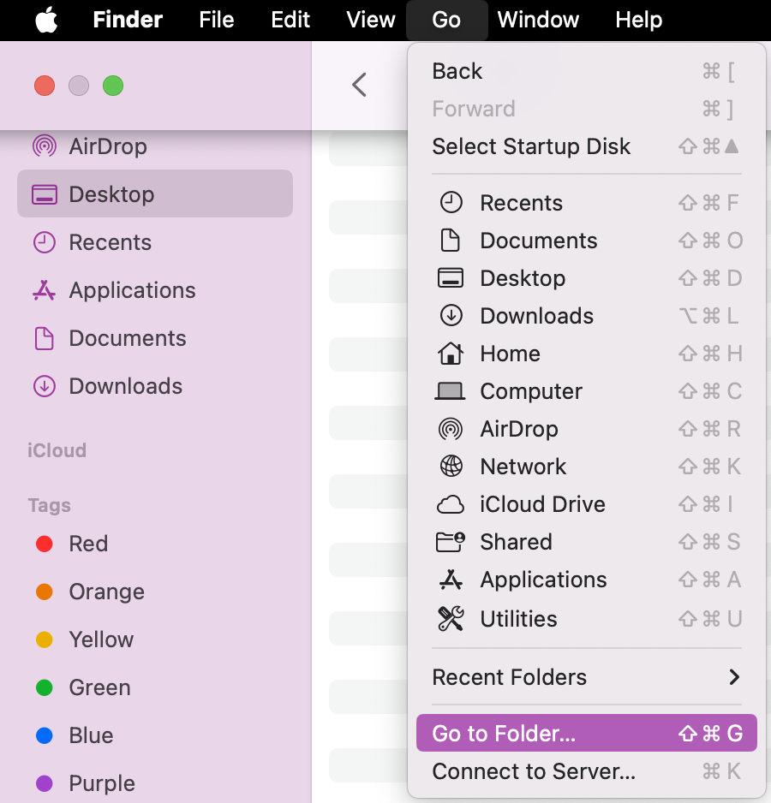Open the View menu
The height and width of the screenshot is (803, 771).
pyautogui.click(x=370, y=20)
